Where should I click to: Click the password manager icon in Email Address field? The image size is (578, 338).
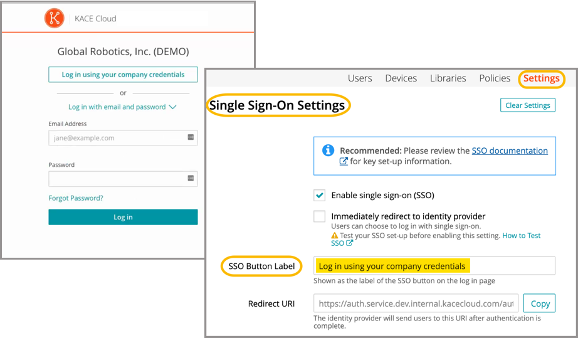coord(191,137)
